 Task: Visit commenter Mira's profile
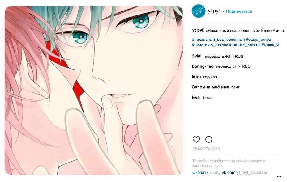196,77
